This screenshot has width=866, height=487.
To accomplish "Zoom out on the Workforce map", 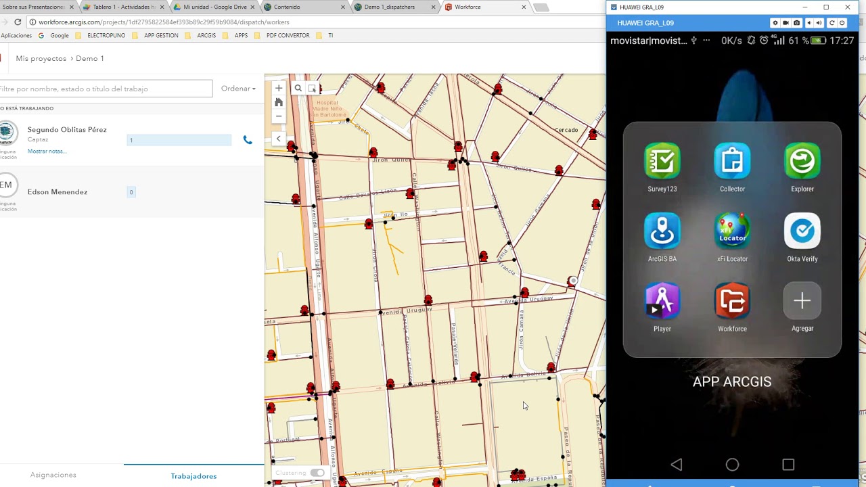I will 279,116.
